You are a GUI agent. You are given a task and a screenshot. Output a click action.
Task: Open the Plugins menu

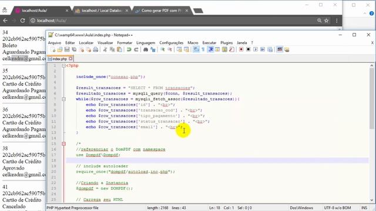coord(226,43)
